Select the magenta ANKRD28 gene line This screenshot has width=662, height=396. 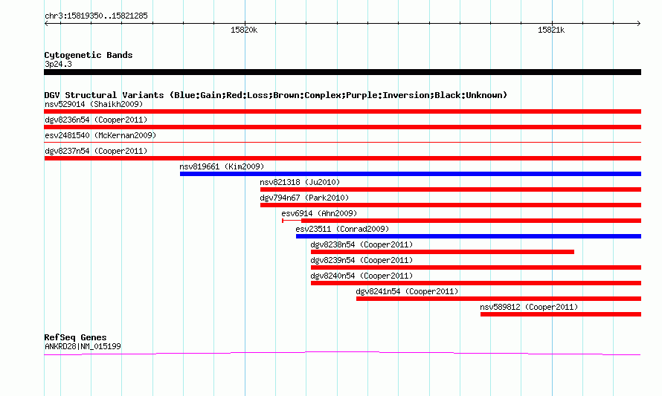tap(342, 354)
